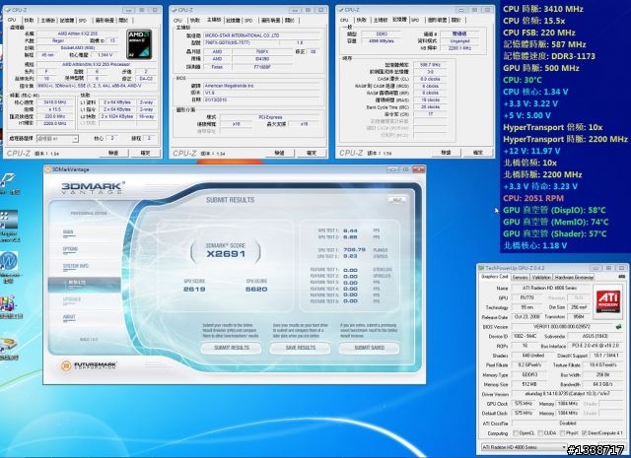Click the Help button in 3DMark Vantage
Screen dimensions: 631x458
(396, 200)
